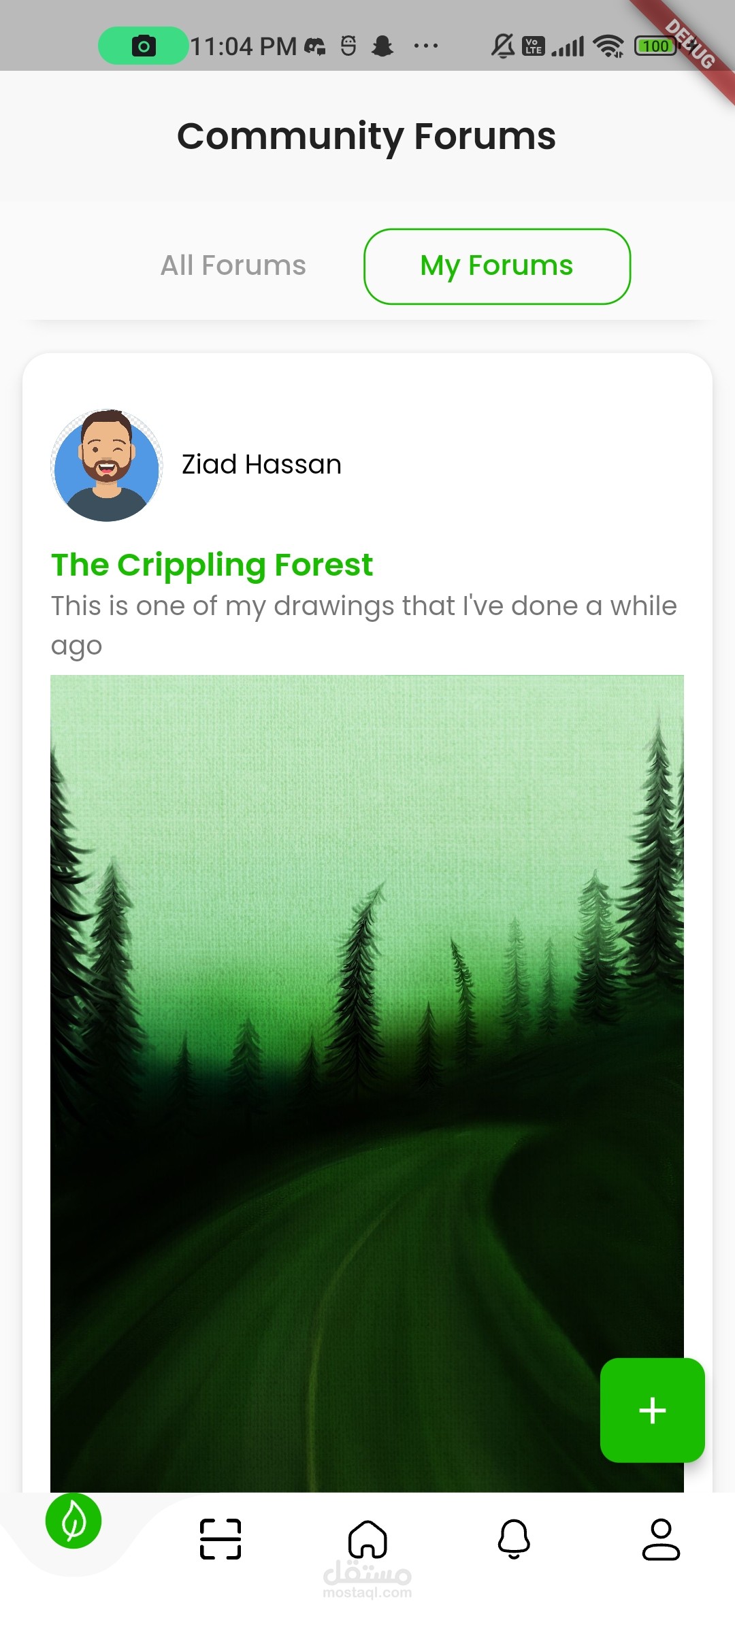Tap the muted bell status icon
Image resolution: width=735 pixels, height=1633 pixels.
point(503,46)
